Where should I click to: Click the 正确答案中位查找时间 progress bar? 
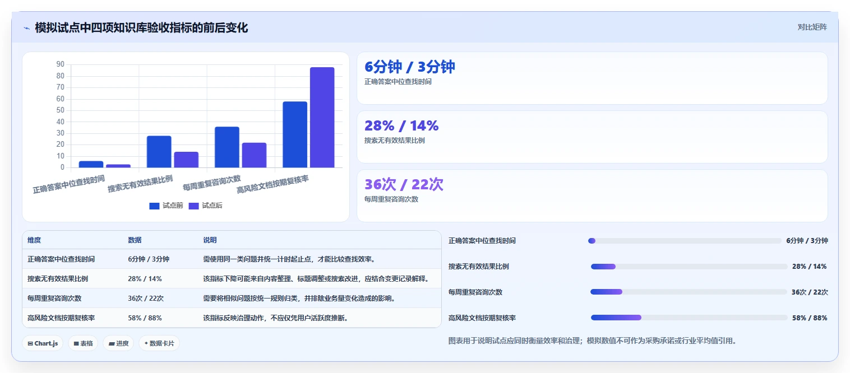685,241
